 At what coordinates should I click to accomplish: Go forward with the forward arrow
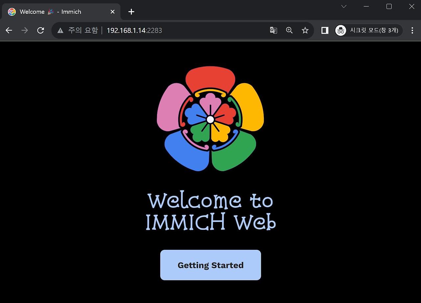[25, 31]
